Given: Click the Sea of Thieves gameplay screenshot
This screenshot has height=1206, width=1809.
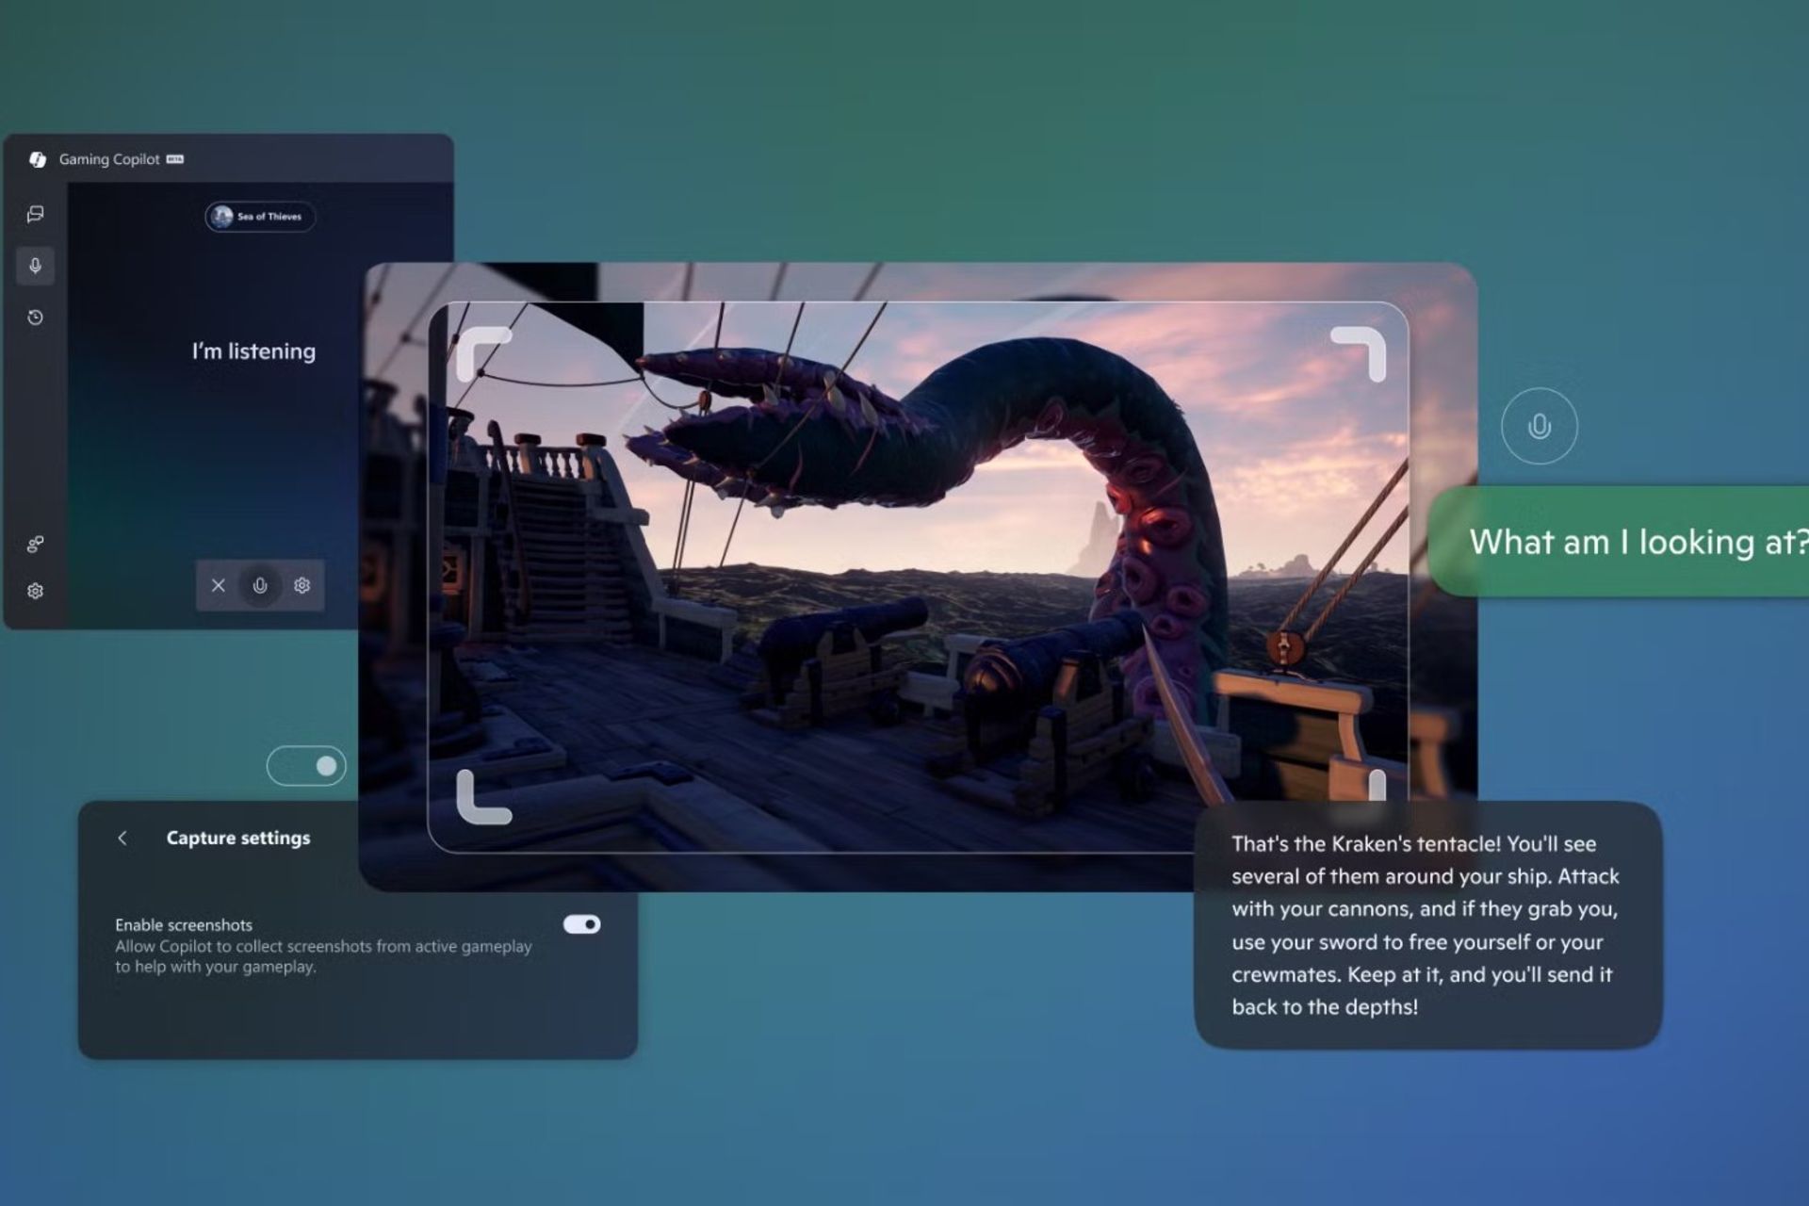Looking at the screenshot, I should coord(917,577).
